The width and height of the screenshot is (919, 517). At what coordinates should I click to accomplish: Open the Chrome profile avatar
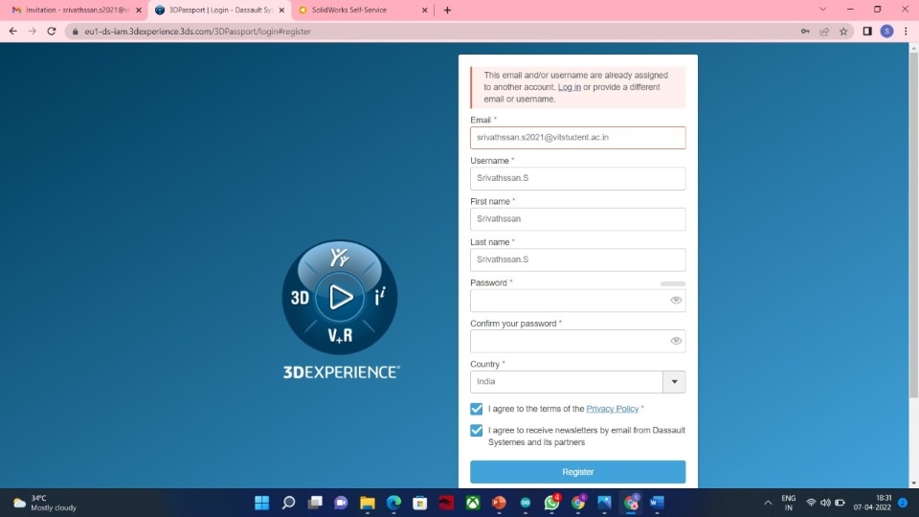[886, 31]
